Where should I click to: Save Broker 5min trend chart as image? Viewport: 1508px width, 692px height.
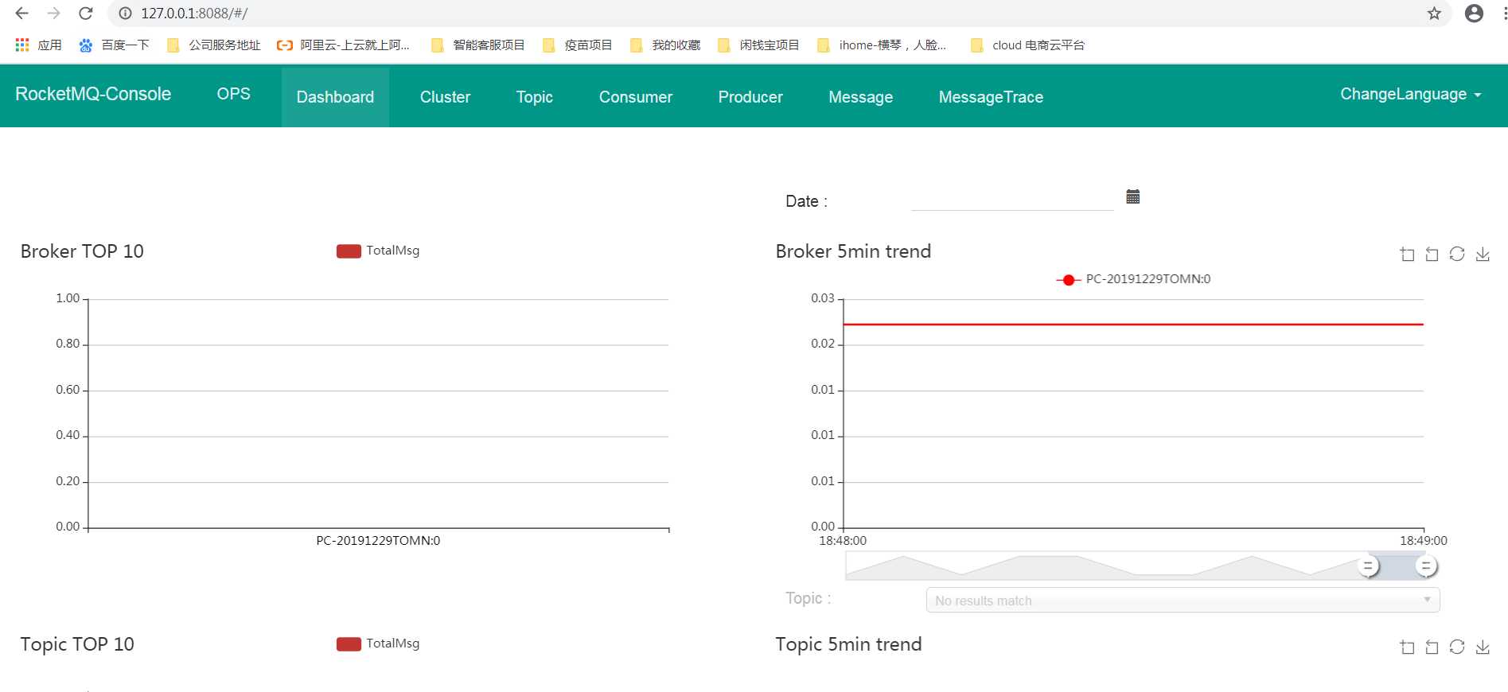coord(1483,255)
